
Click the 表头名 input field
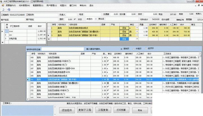pyautogui.click(x=122, y=19)
